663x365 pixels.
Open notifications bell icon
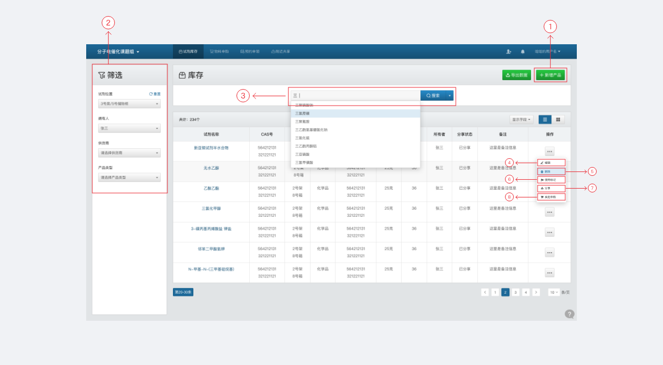(x=523, y=51)
